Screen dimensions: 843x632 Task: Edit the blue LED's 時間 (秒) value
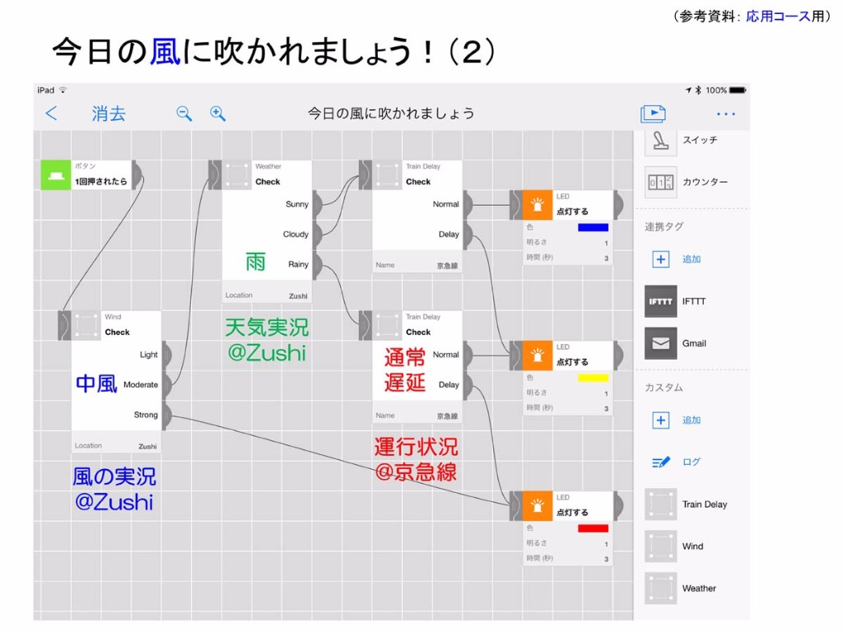[606, 258]
